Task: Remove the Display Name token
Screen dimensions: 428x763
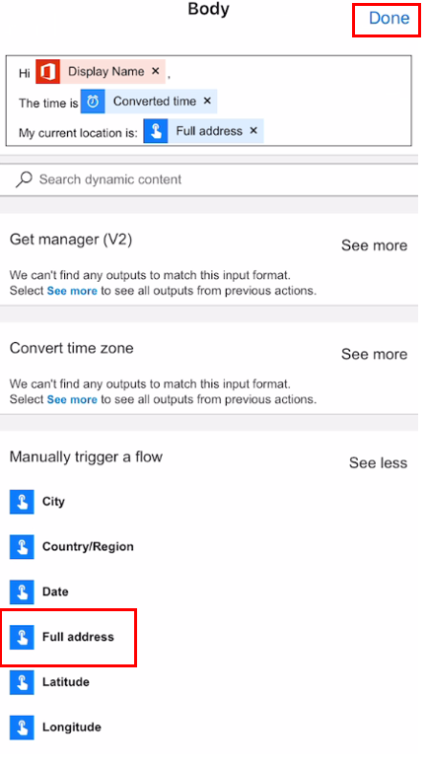Action: point(156,71)
